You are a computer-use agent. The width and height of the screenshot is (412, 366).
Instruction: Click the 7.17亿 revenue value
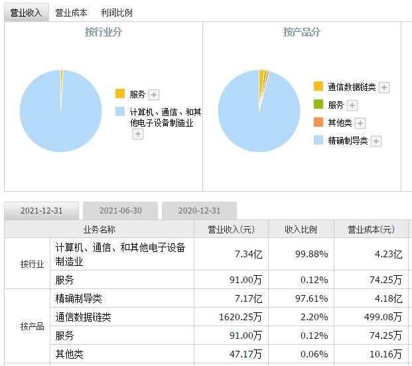249,298
